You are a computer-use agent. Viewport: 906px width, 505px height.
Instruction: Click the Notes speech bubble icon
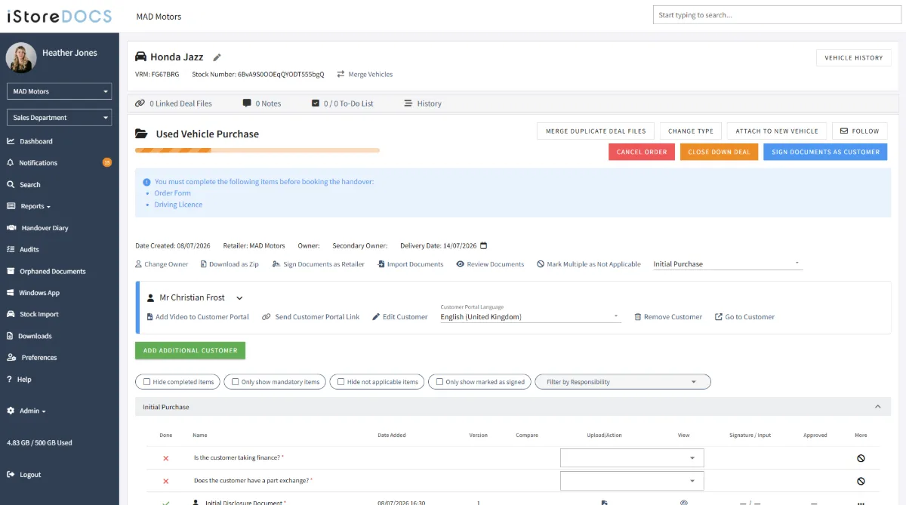pyautogui.click(x=247, y=103)
